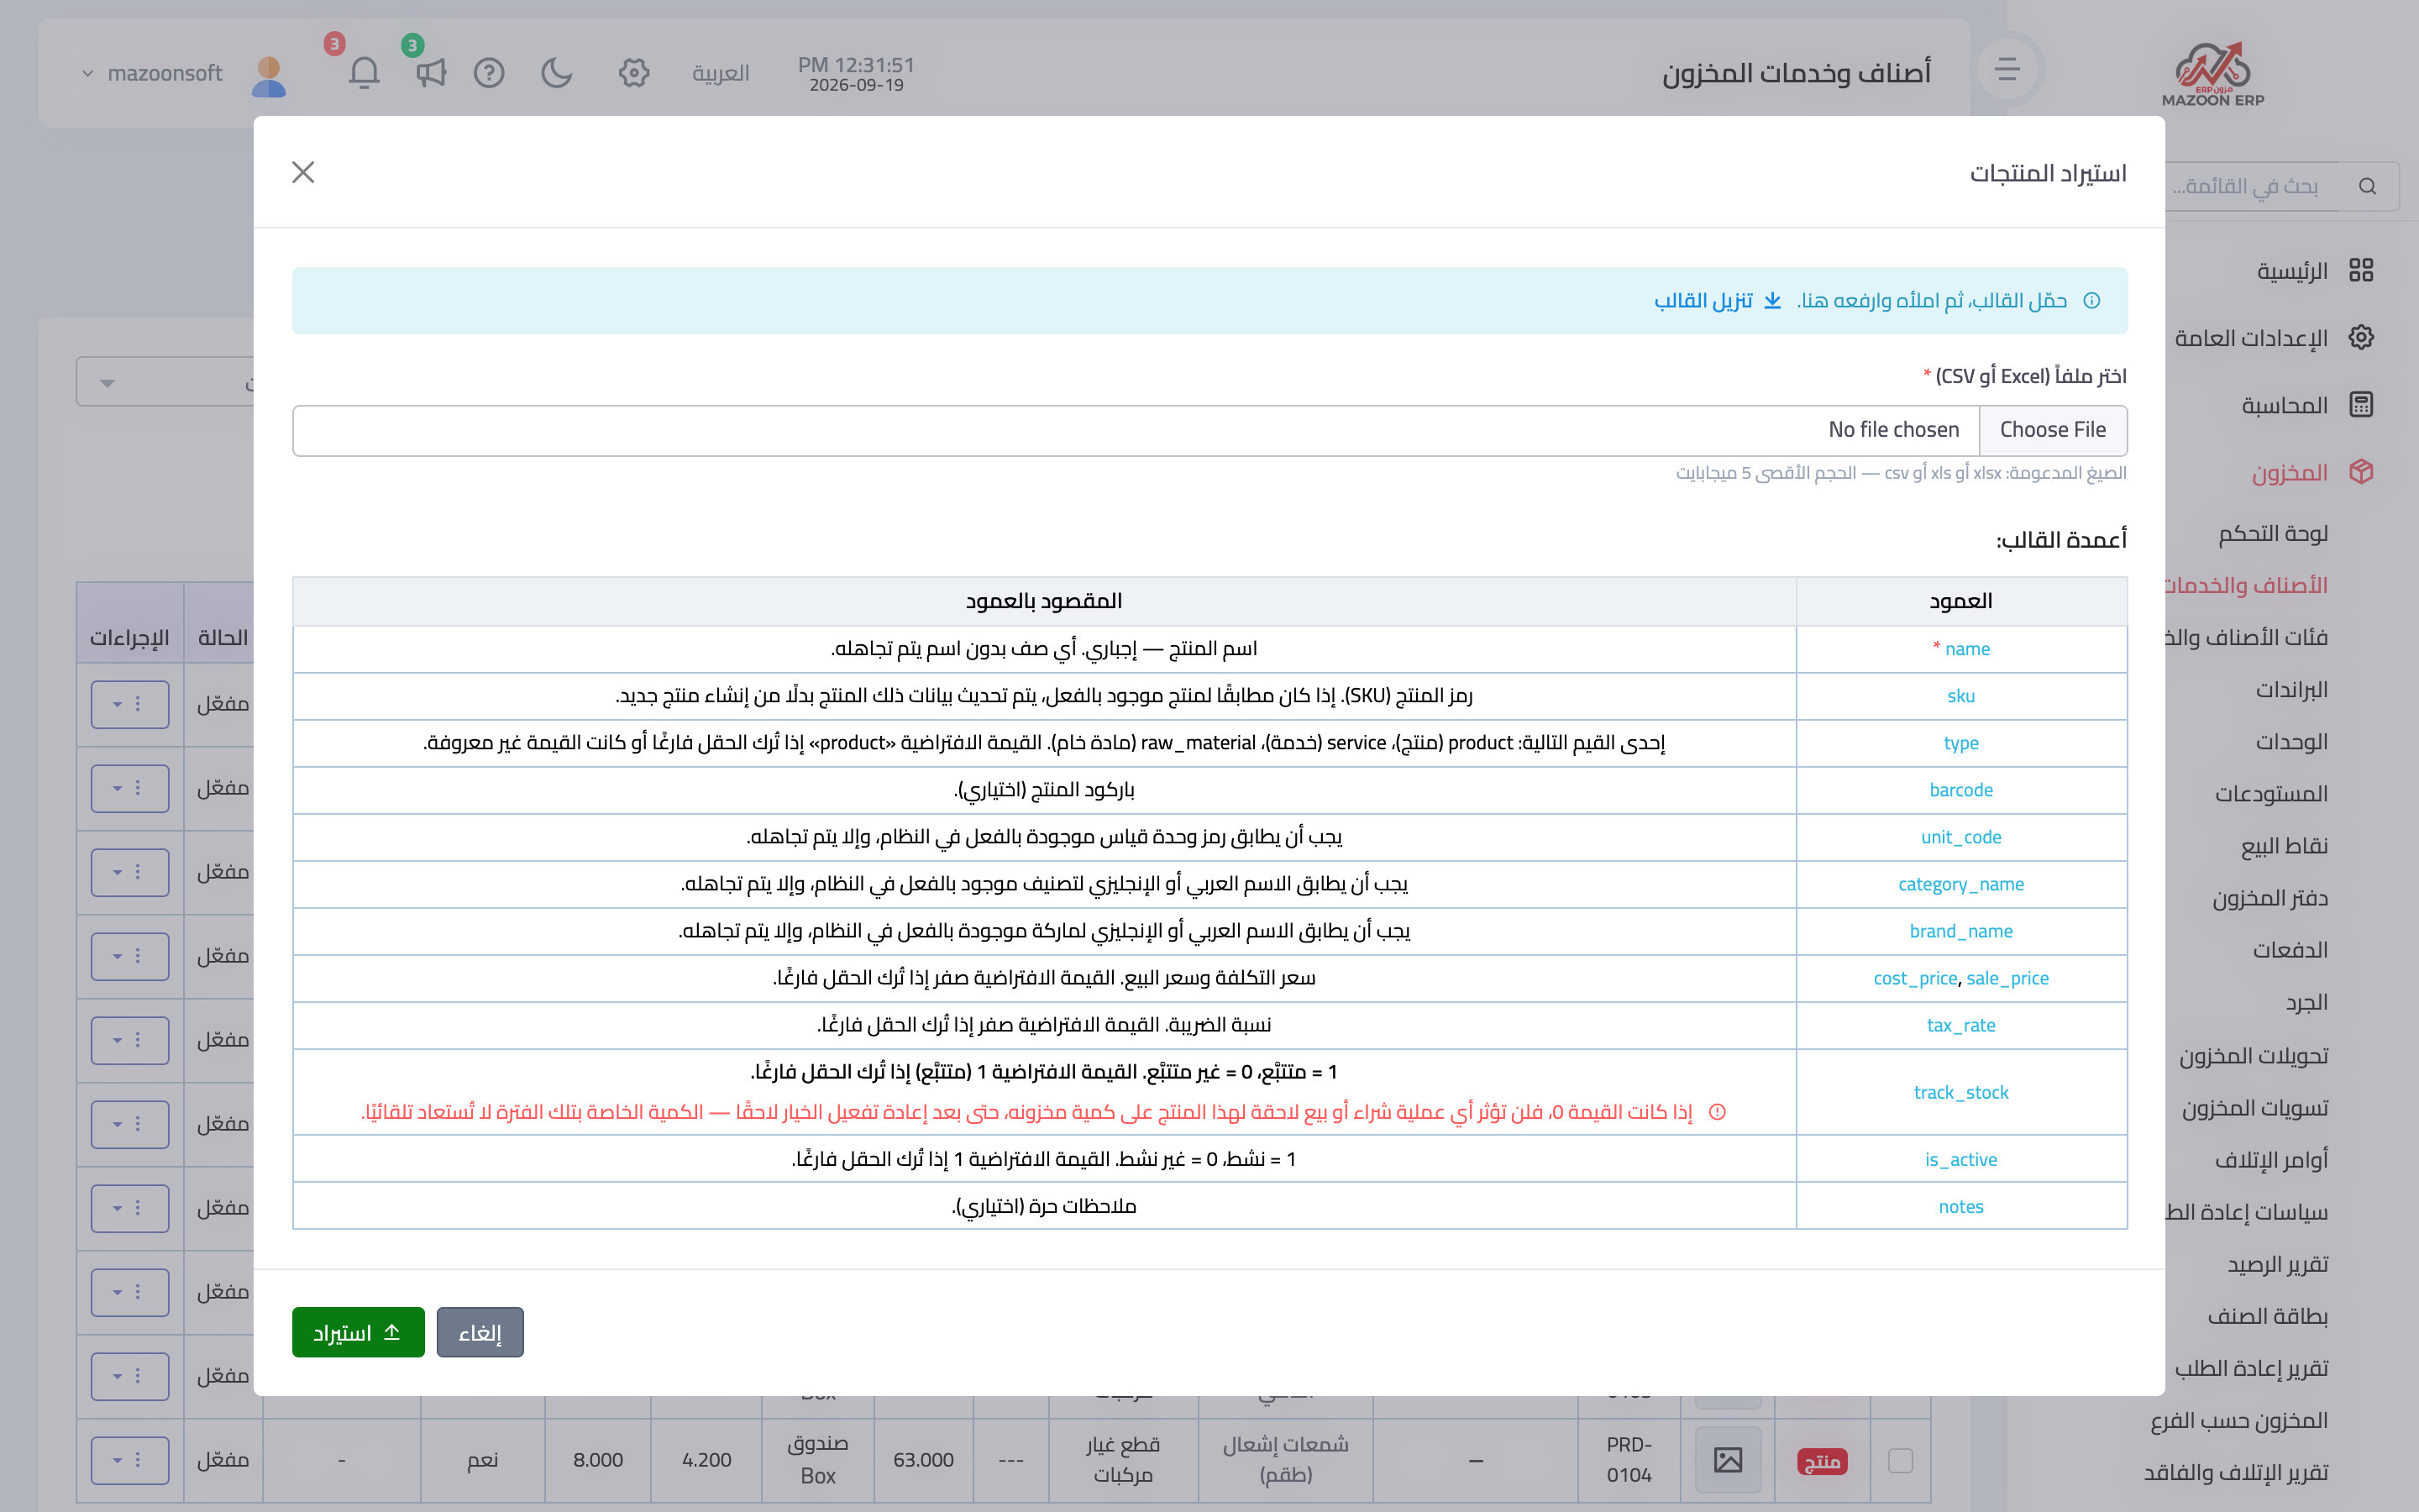Open الرئيسية in the sidebar

[x=2292, y=271]
